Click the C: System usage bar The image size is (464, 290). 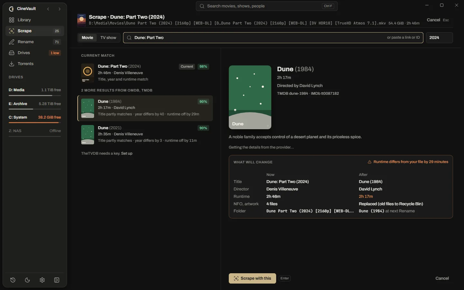point(35,122)
